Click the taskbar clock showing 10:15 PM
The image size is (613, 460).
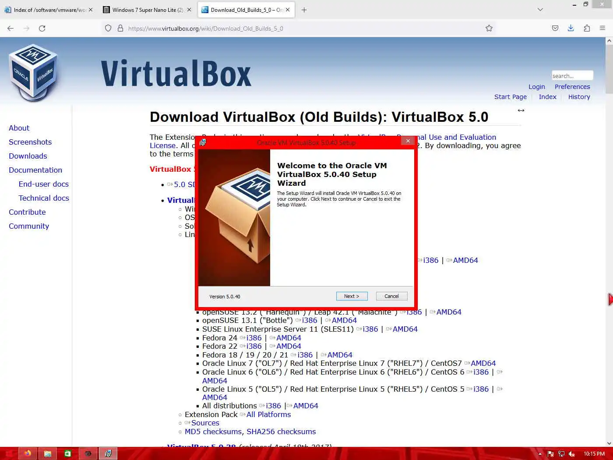pyautogui.click(x=594, y=454)
